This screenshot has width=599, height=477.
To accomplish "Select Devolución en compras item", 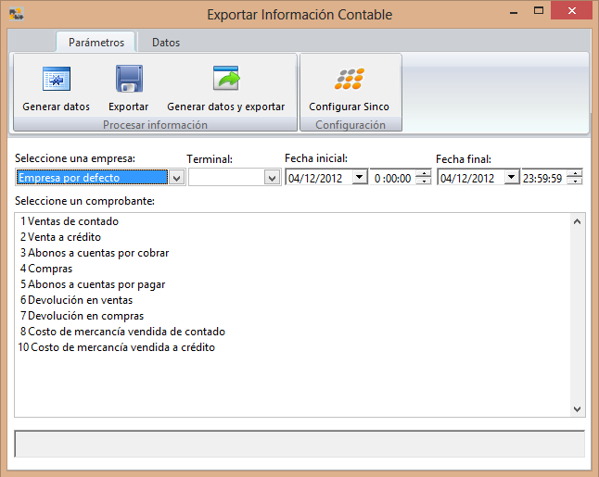I will tap(82, 316).
